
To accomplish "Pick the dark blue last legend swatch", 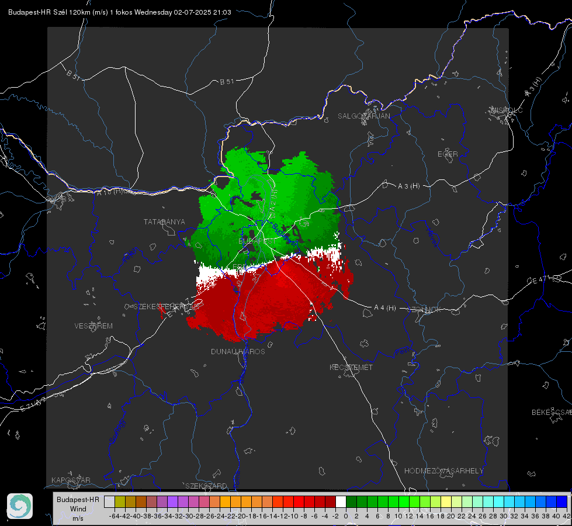I will (562, 501).
